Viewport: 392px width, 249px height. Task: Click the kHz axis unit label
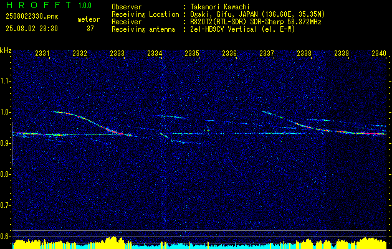coord(6,50)
